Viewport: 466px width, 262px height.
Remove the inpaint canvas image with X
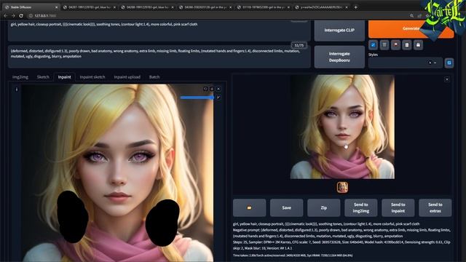click(218, 89)
